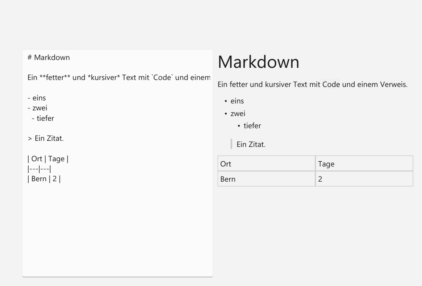Click into the Markdown source text editor
This screenshot has width=422, height=286.
point(117,163)
